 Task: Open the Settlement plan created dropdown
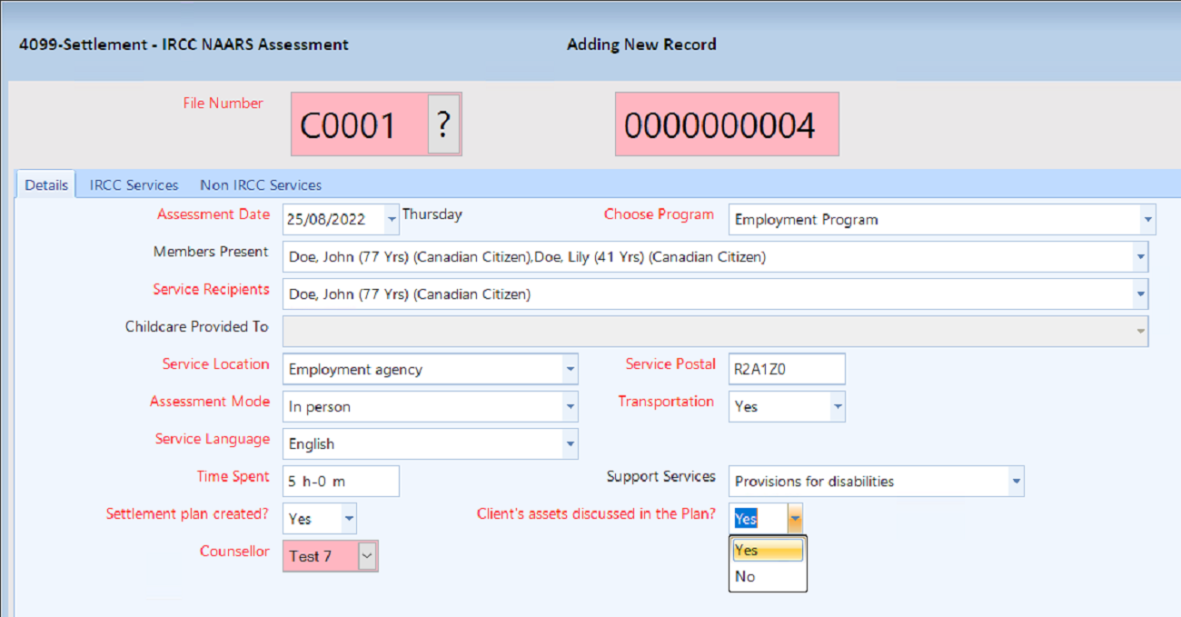[348, 519]
